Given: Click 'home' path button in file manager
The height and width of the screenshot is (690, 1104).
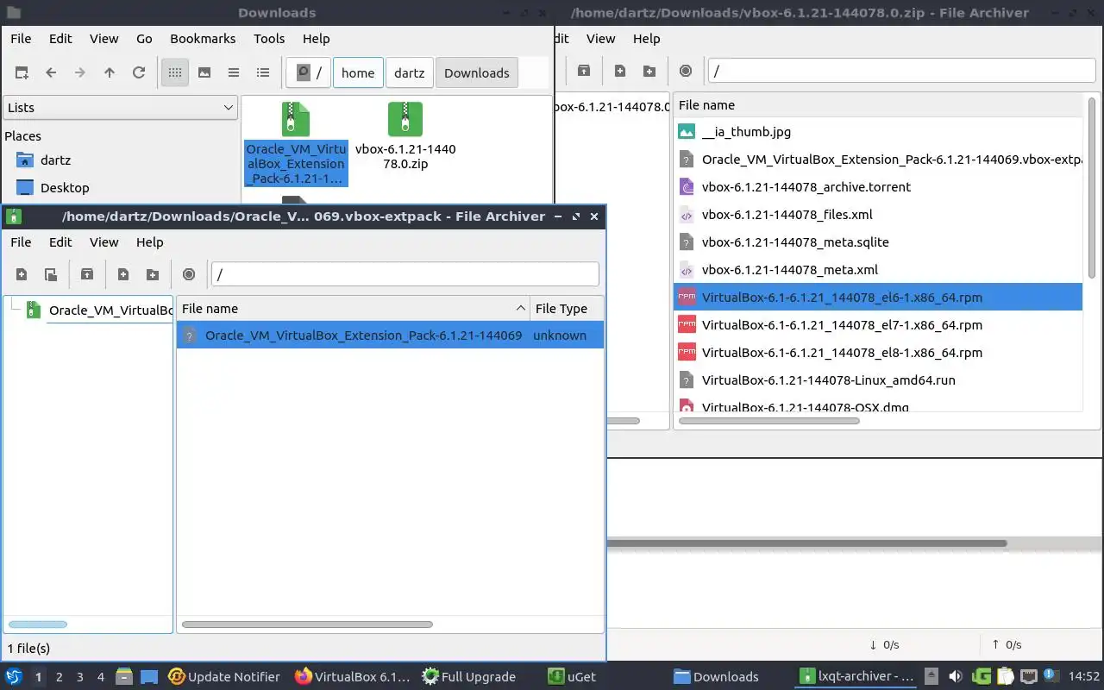Looking at the screenshot, I should tap(358, 73).
